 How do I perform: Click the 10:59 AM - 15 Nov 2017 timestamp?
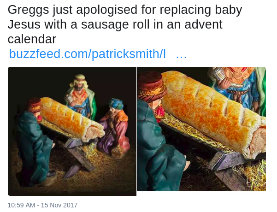(42, 205)
